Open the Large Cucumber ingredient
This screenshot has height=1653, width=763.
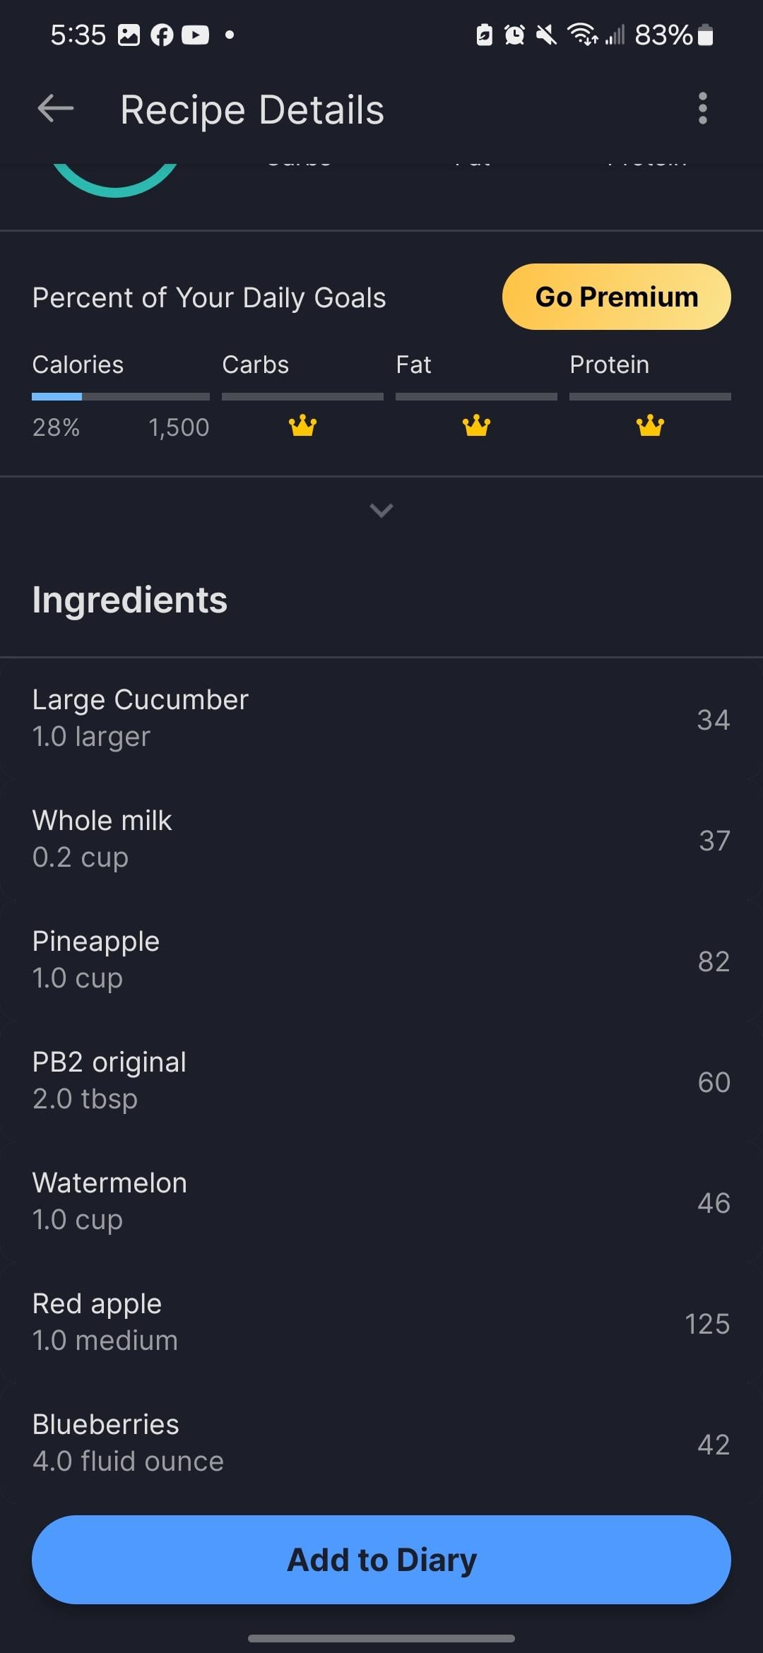381,718
